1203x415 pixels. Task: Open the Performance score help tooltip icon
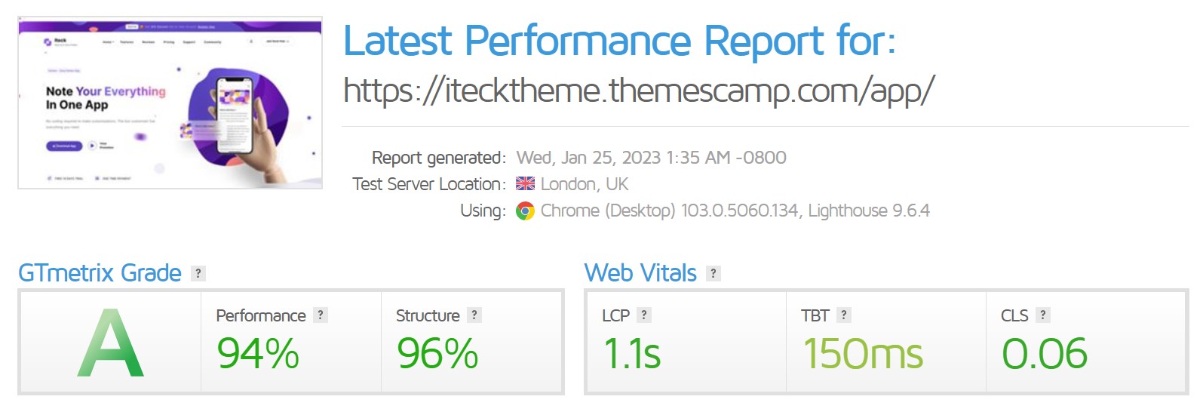click(x=321, y=315)
